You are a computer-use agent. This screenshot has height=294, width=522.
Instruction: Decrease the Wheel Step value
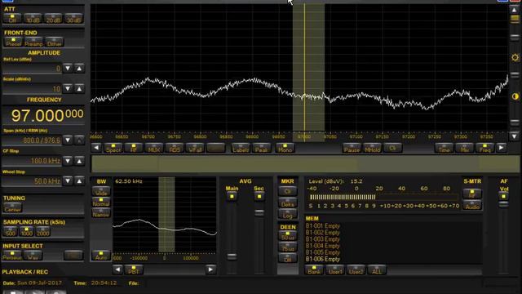coord(68,181)
